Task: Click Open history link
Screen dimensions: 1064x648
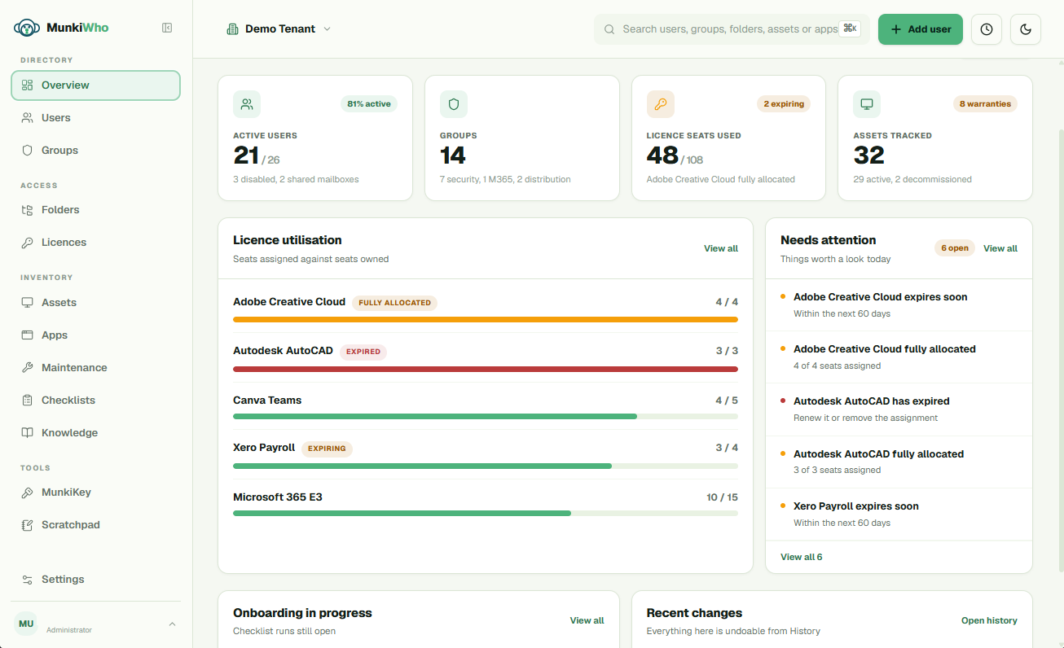Action: tap(989, 620)
